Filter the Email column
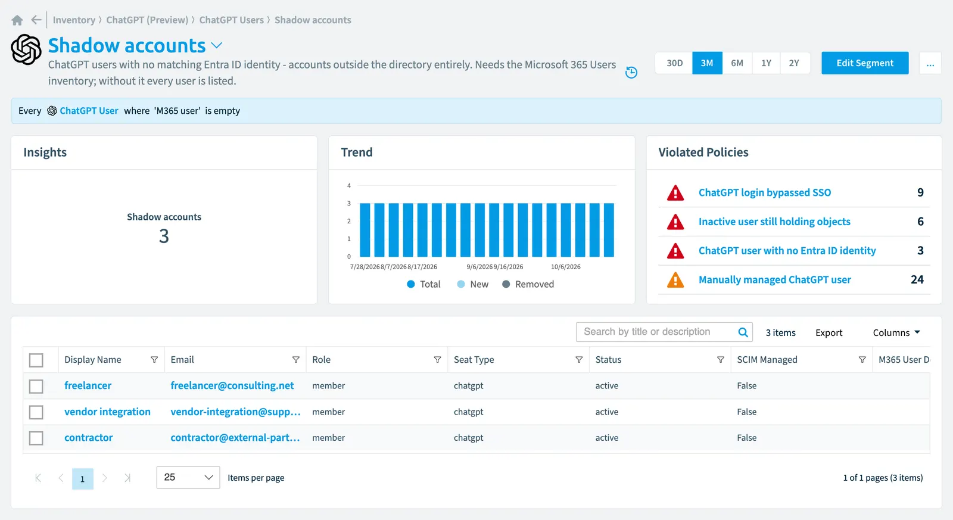The height and width of the screenshot is (520, 953). [x=295, y=360]
